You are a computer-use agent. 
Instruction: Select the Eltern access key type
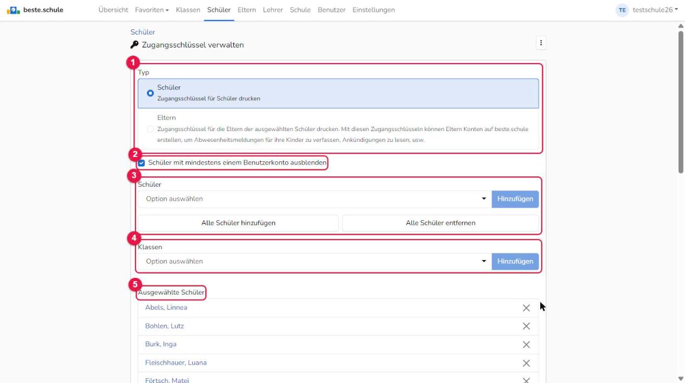[x=338, y=129]
